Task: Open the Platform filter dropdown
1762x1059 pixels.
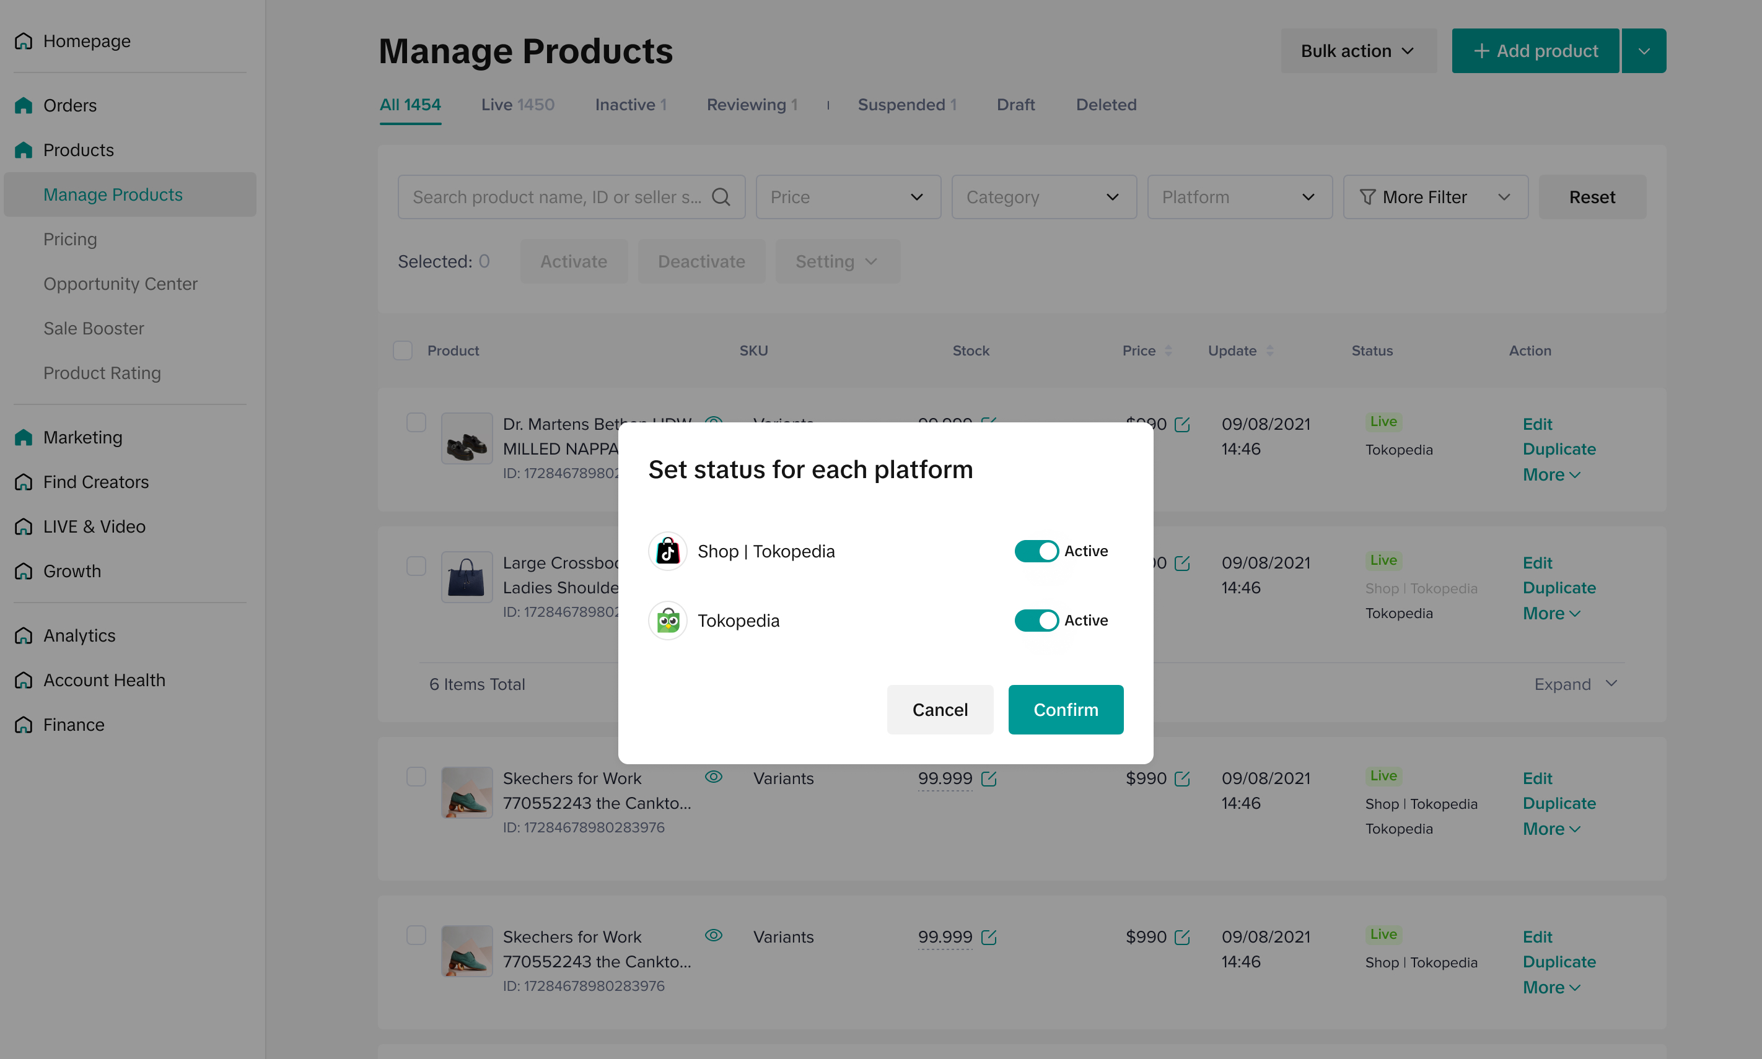Action: point(1238,197)
